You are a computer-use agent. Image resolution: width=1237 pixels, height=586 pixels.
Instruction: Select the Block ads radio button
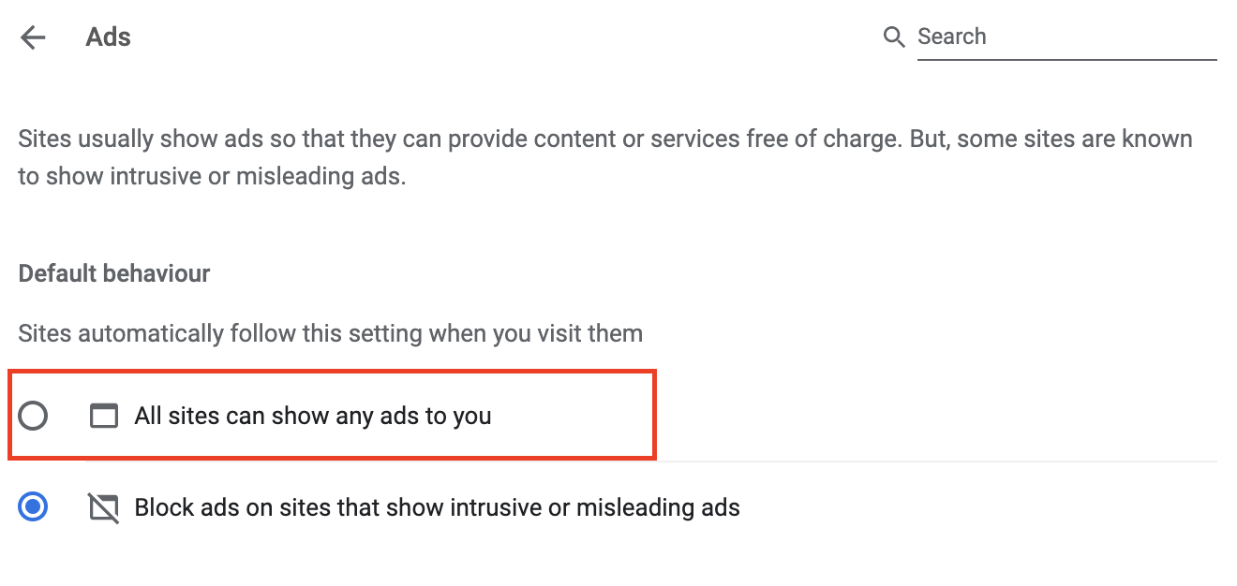point(33,508)
